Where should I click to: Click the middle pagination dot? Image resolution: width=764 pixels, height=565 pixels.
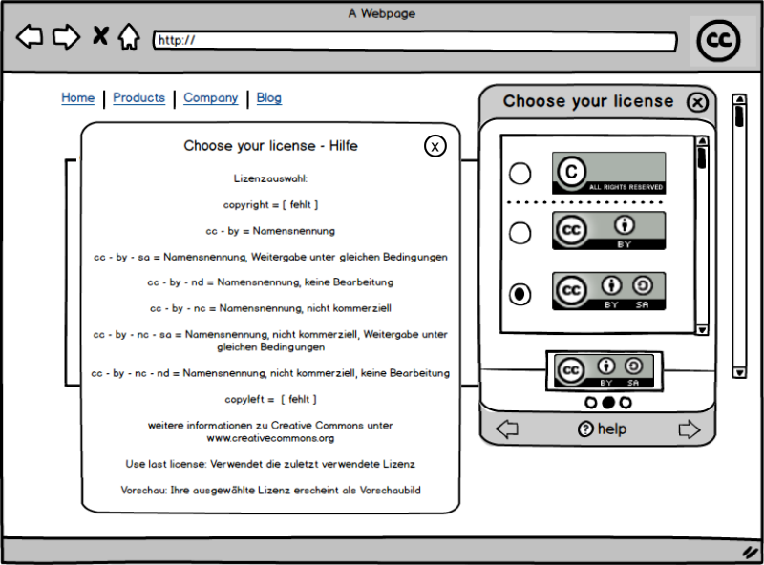608,403
